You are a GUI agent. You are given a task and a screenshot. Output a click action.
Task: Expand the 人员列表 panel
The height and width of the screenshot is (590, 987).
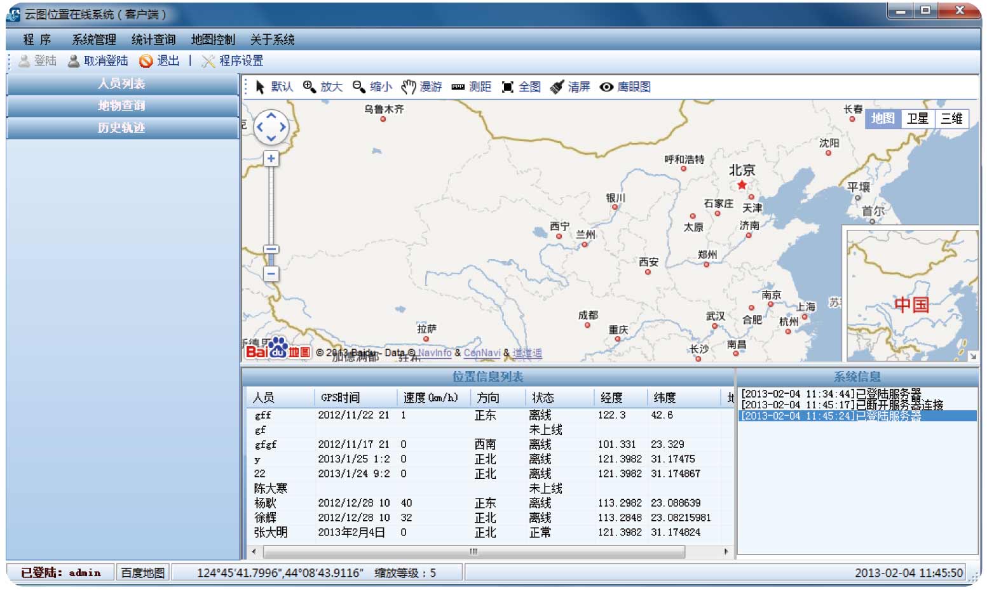pyautogui.click(x=121, y=84)
